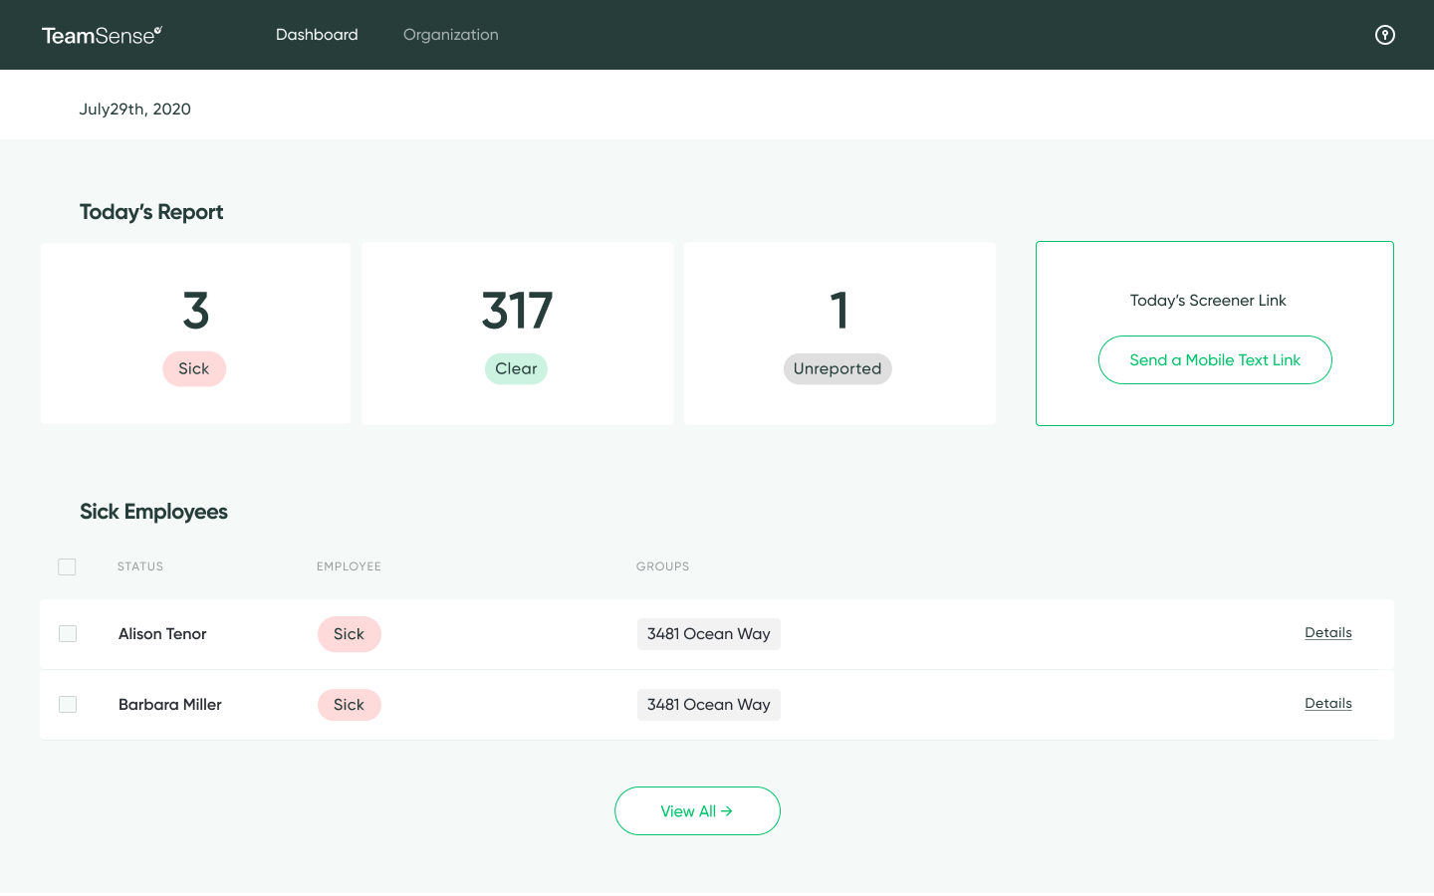Click the Sick count card showing 3
1434x896 pixels.
coord(195,333)
